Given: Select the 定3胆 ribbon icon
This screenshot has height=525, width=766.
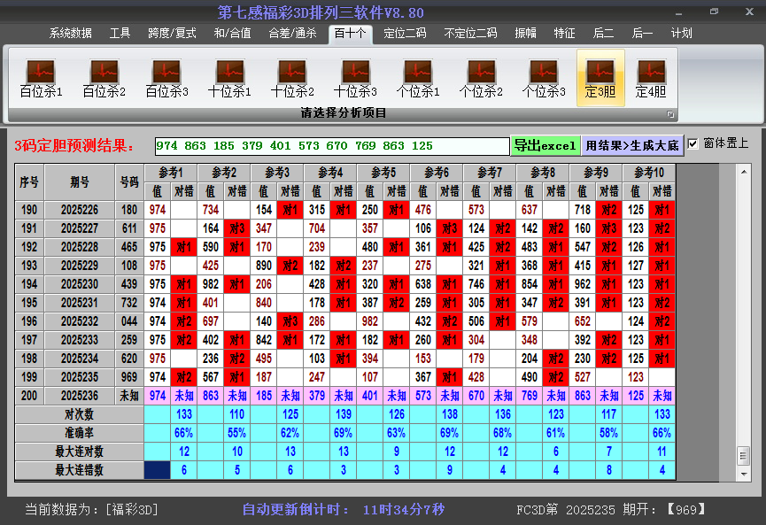Looking at the screenshot, I should pos(600,78).
